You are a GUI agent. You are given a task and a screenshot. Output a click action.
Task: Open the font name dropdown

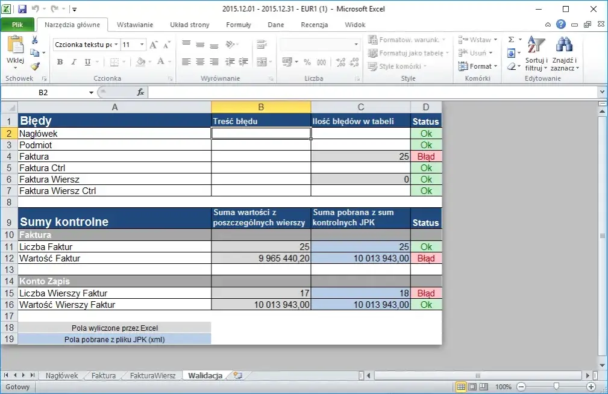click(116, 45)
